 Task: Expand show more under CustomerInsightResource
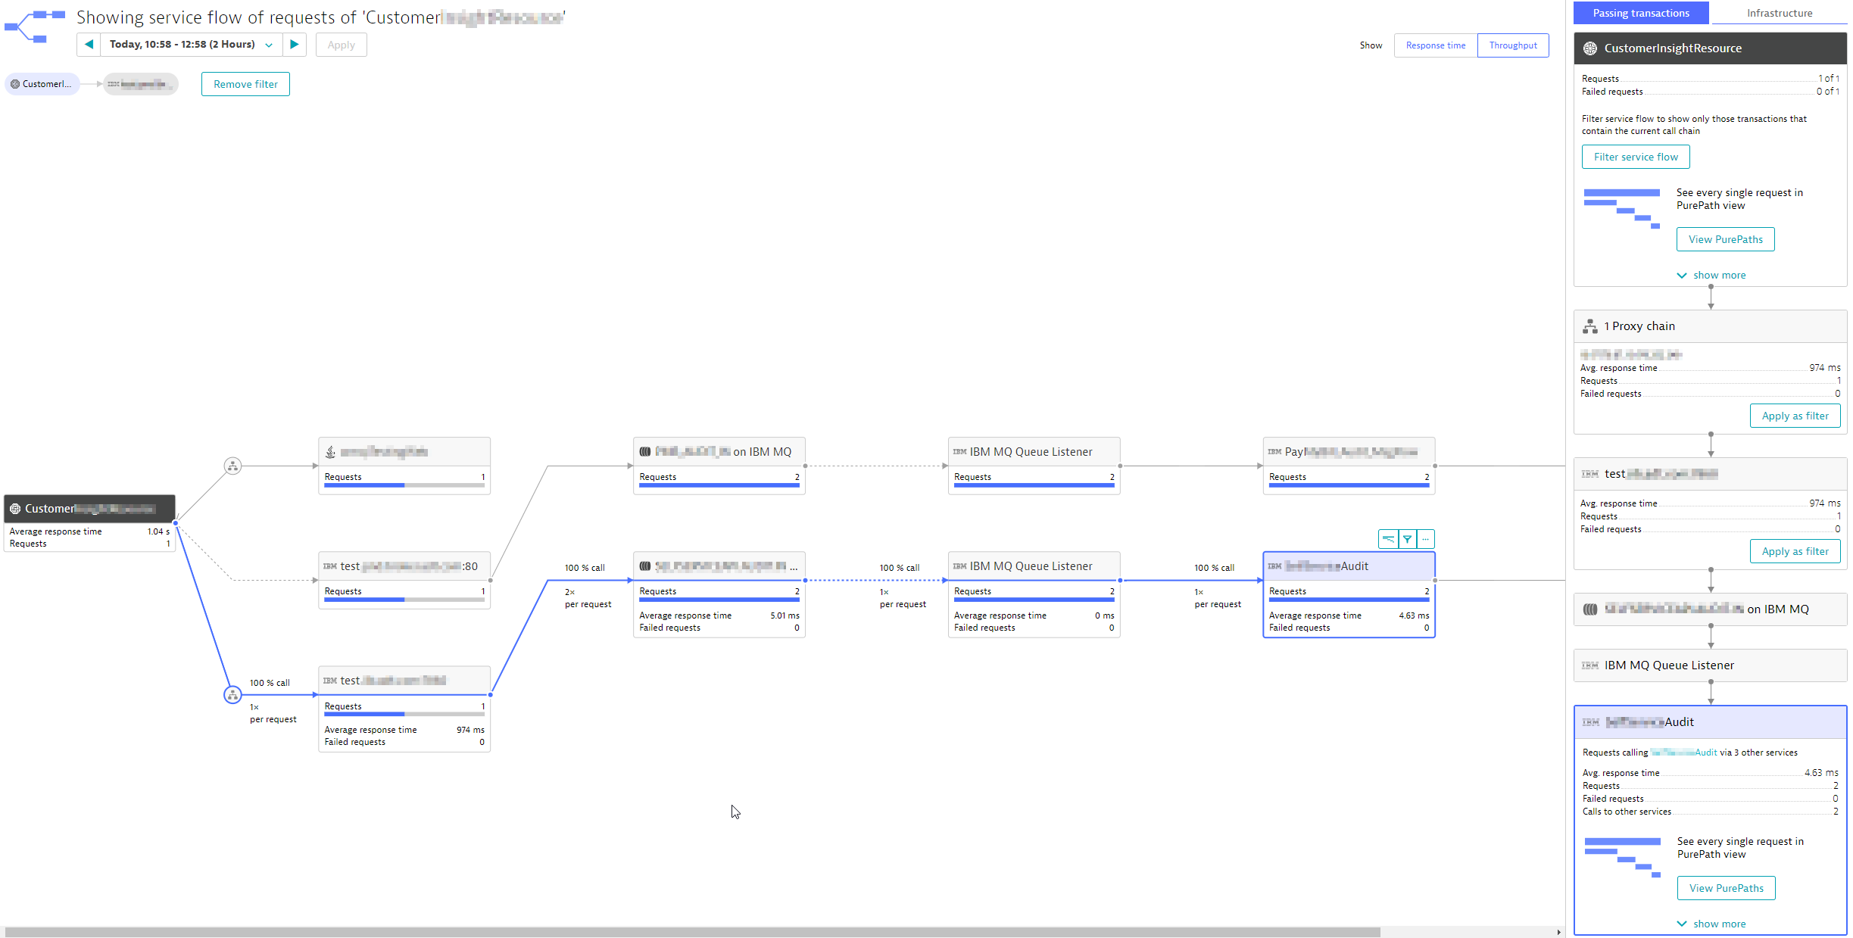pos(1711,275)
